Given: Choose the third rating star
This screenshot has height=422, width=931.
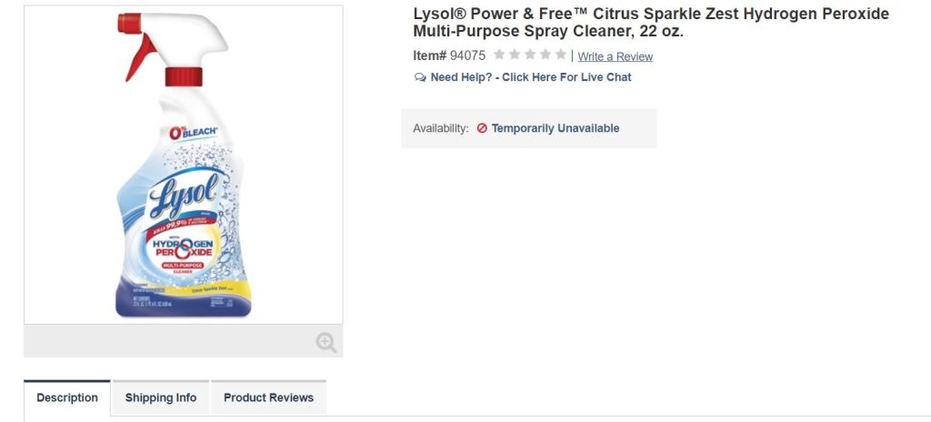Looking at the screenshot, I should (x=530, y=55).
